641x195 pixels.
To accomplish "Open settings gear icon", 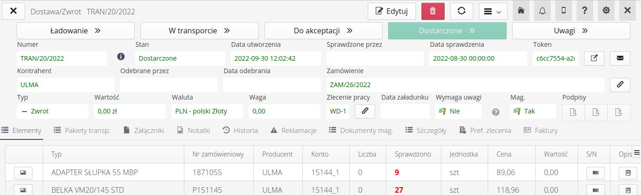I will click(x=606, y=11).
